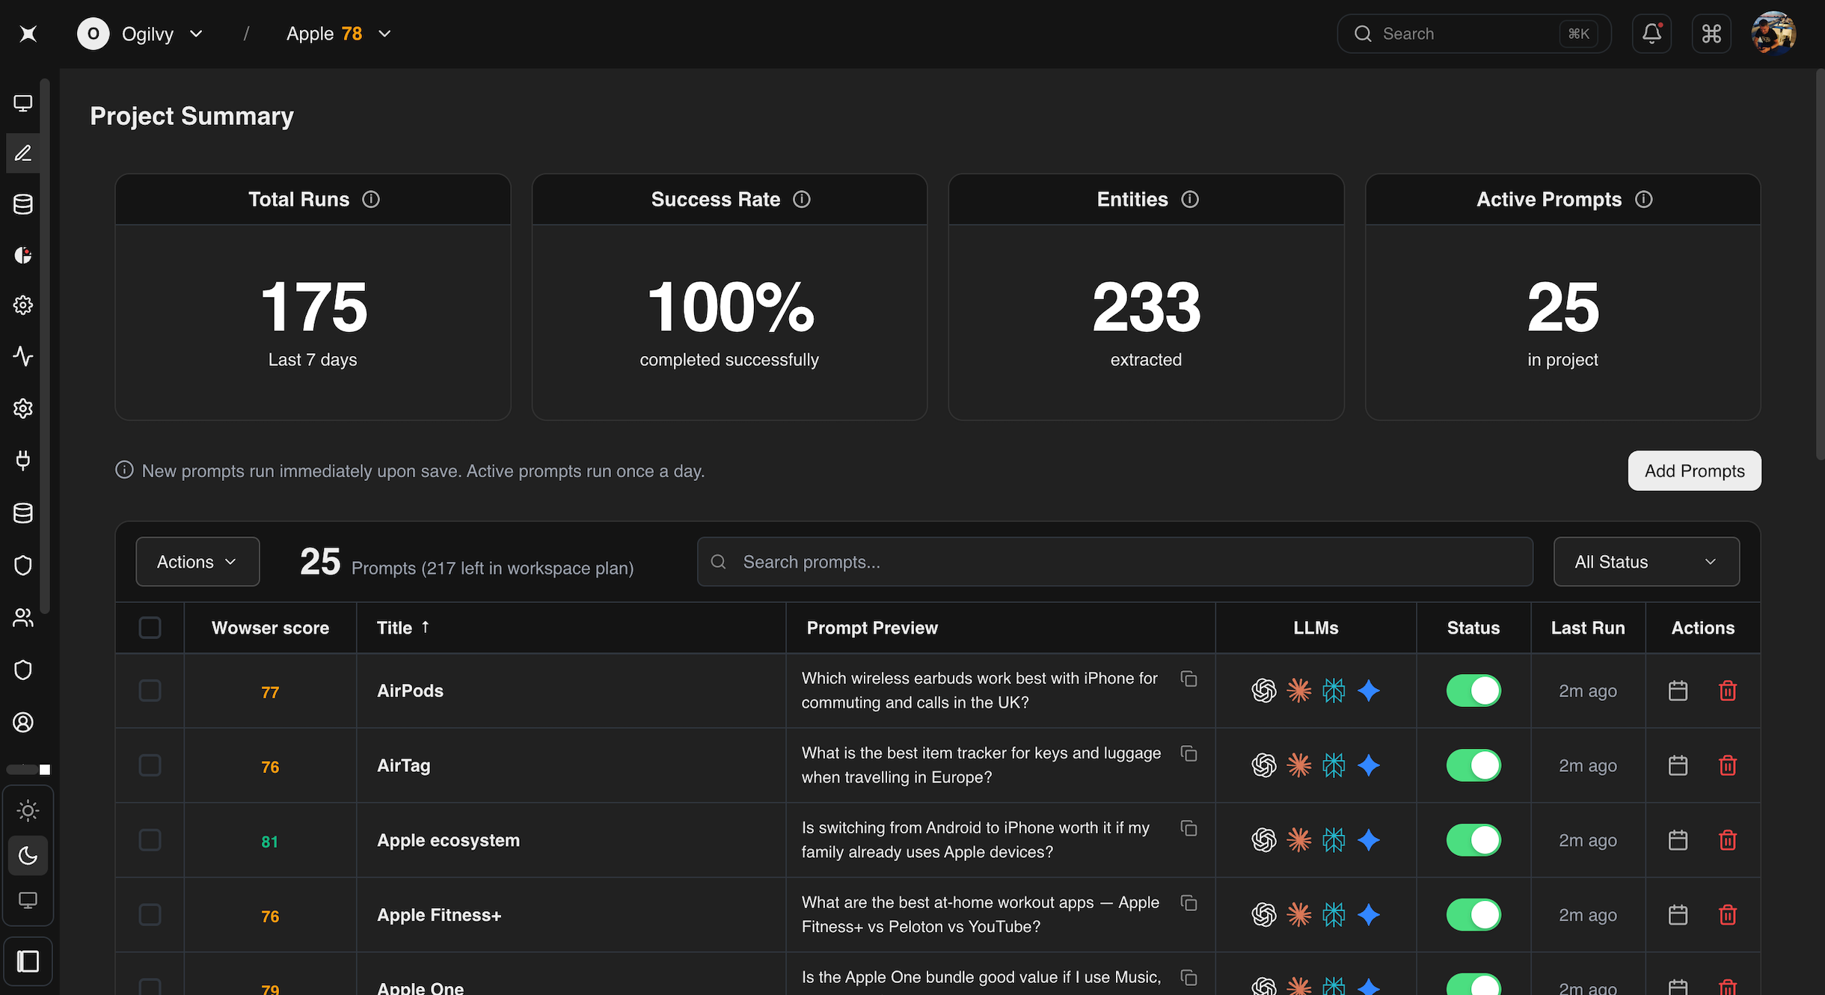Open schedule calendar for Apple Fitness+ row
The height and width of the screenshot is (995, 1825).
tap(1678, 915)
